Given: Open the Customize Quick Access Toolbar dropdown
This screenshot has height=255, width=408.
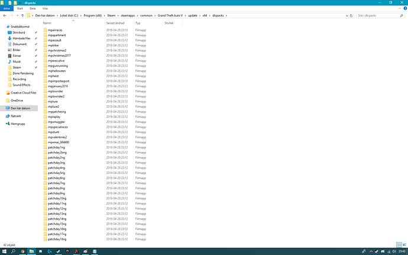Looking at the screenshot, I should point(20,3).
